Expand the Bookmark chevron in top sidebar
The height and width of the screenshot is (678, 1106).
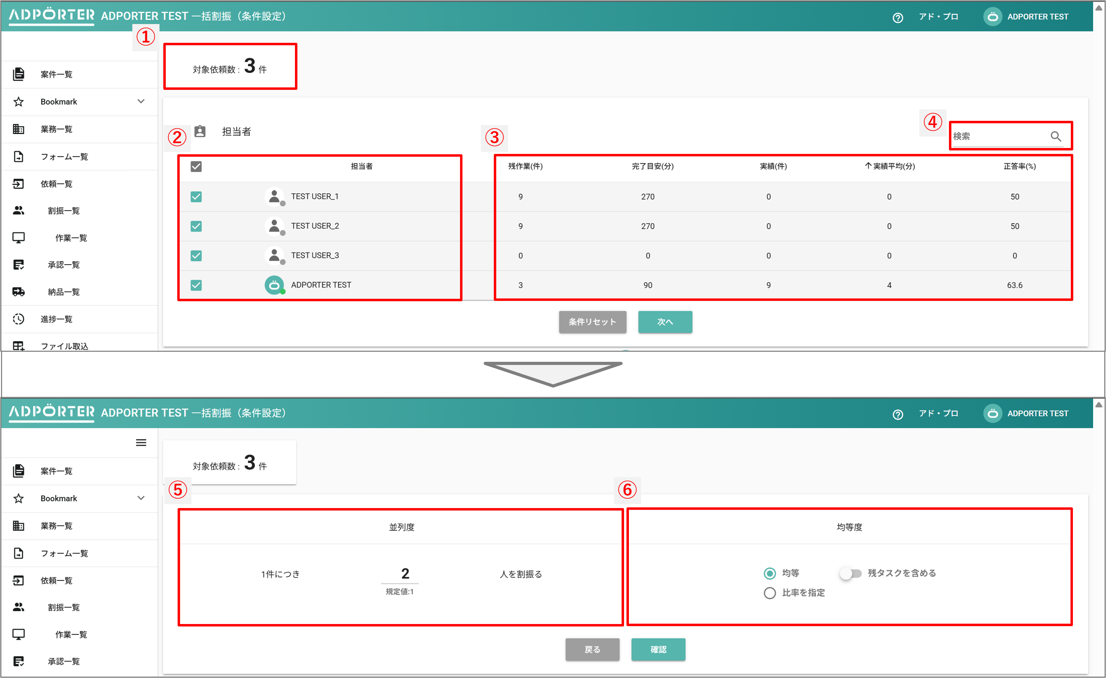pyautogui.click(x=141, y=101)
